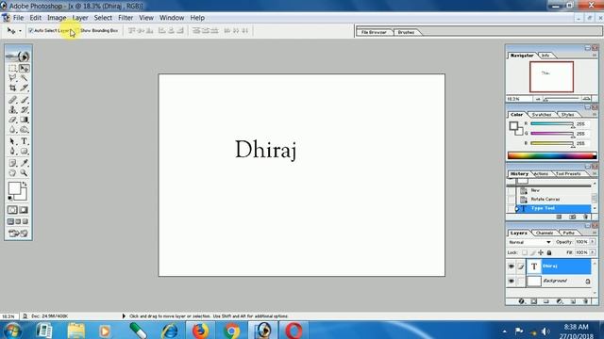Open the File Browser tab
This screenshot has height=339, width=604.
click(374, 32)
